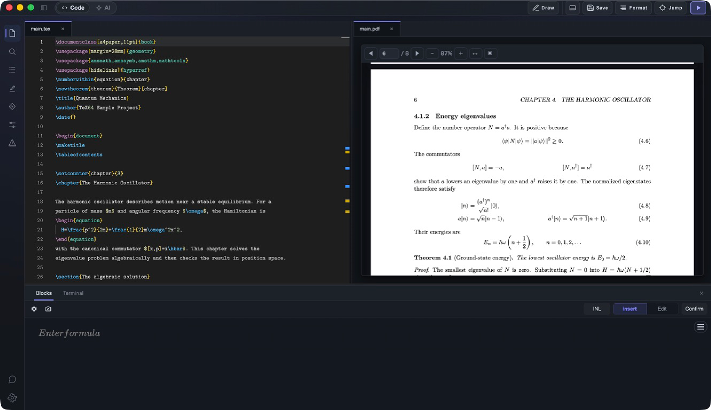The image size is (711, 410).
Task: Open the Files panel in the sidebar
Action: coord(12,33)
